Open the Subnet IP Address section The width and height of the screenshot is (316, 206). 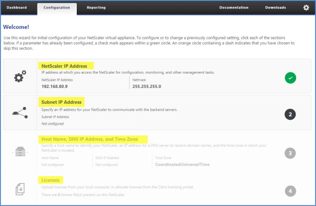61,102
